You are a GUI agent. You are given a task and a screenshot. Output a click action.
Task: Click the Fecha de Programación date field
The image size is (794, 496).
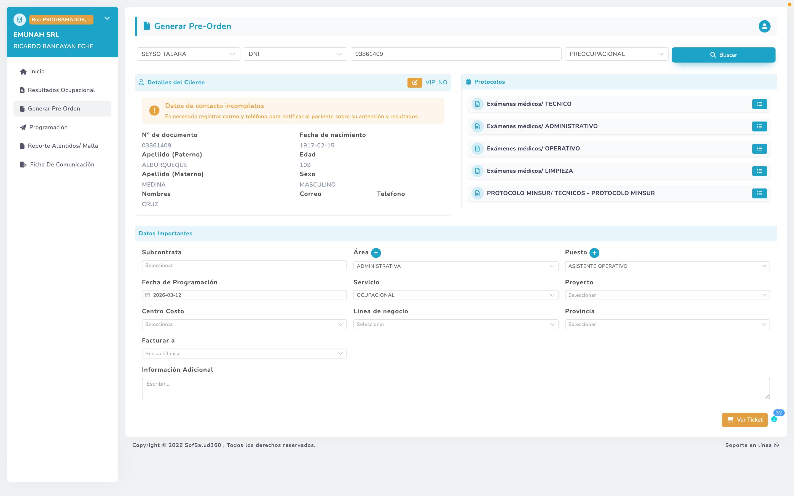(x=244, y=295)
